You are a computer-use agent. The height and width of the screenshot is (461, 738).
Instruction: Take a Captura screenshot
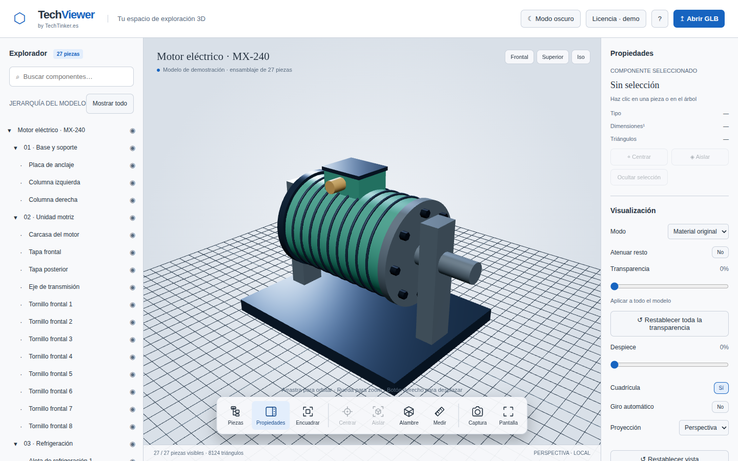pos(478,415)
